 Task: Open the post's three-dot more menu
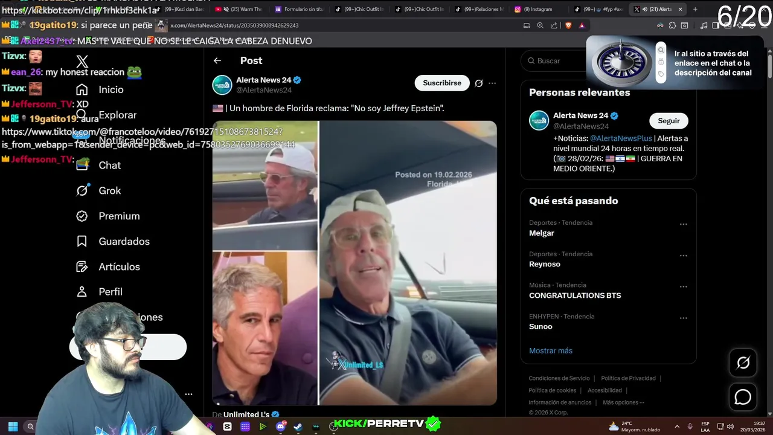[492, 83]
